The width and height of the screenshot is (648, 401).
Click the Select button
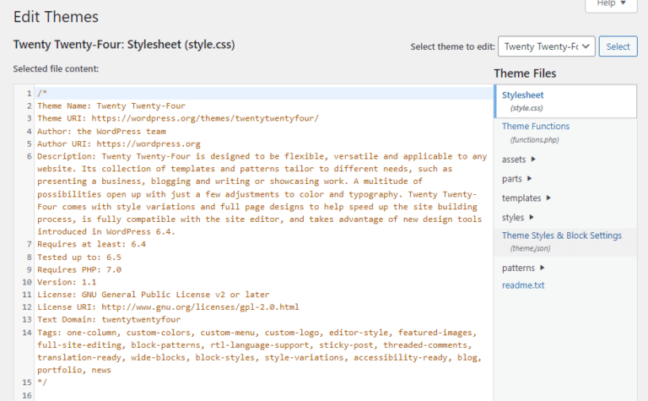618,46
